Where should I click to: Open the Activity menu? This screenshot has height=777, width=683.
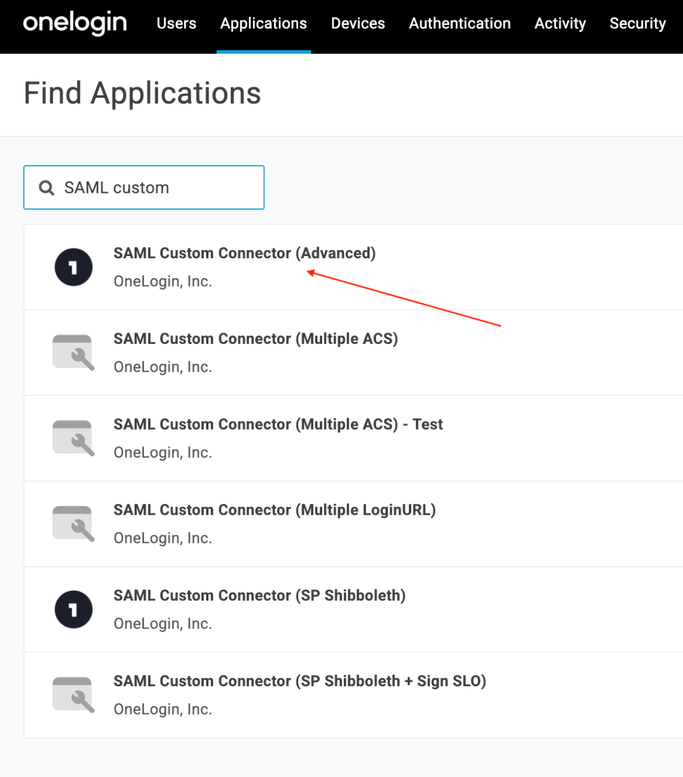(560, 23)
